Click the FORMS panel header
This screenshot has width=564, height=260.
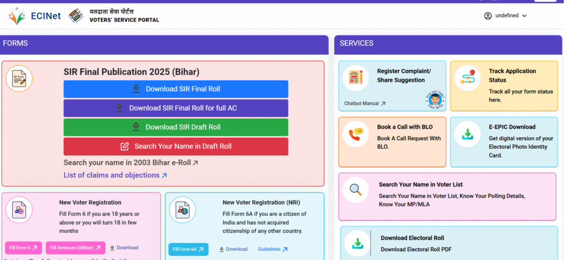164,45
